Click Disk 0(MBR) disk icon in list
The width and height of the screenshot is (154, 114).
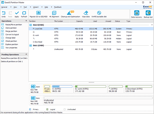(x=31, y=25)
